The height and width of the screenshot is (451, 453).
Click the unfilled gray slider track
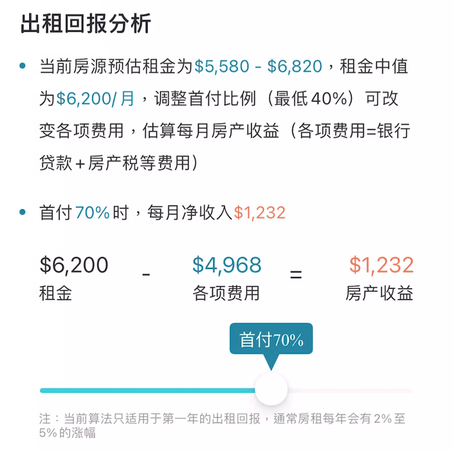point(350,390)
